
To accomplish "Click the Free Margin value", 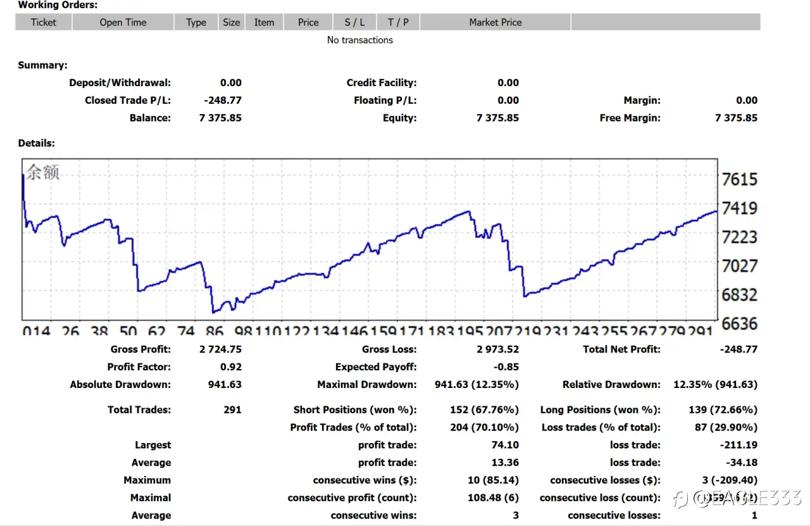I will point(736,118).
